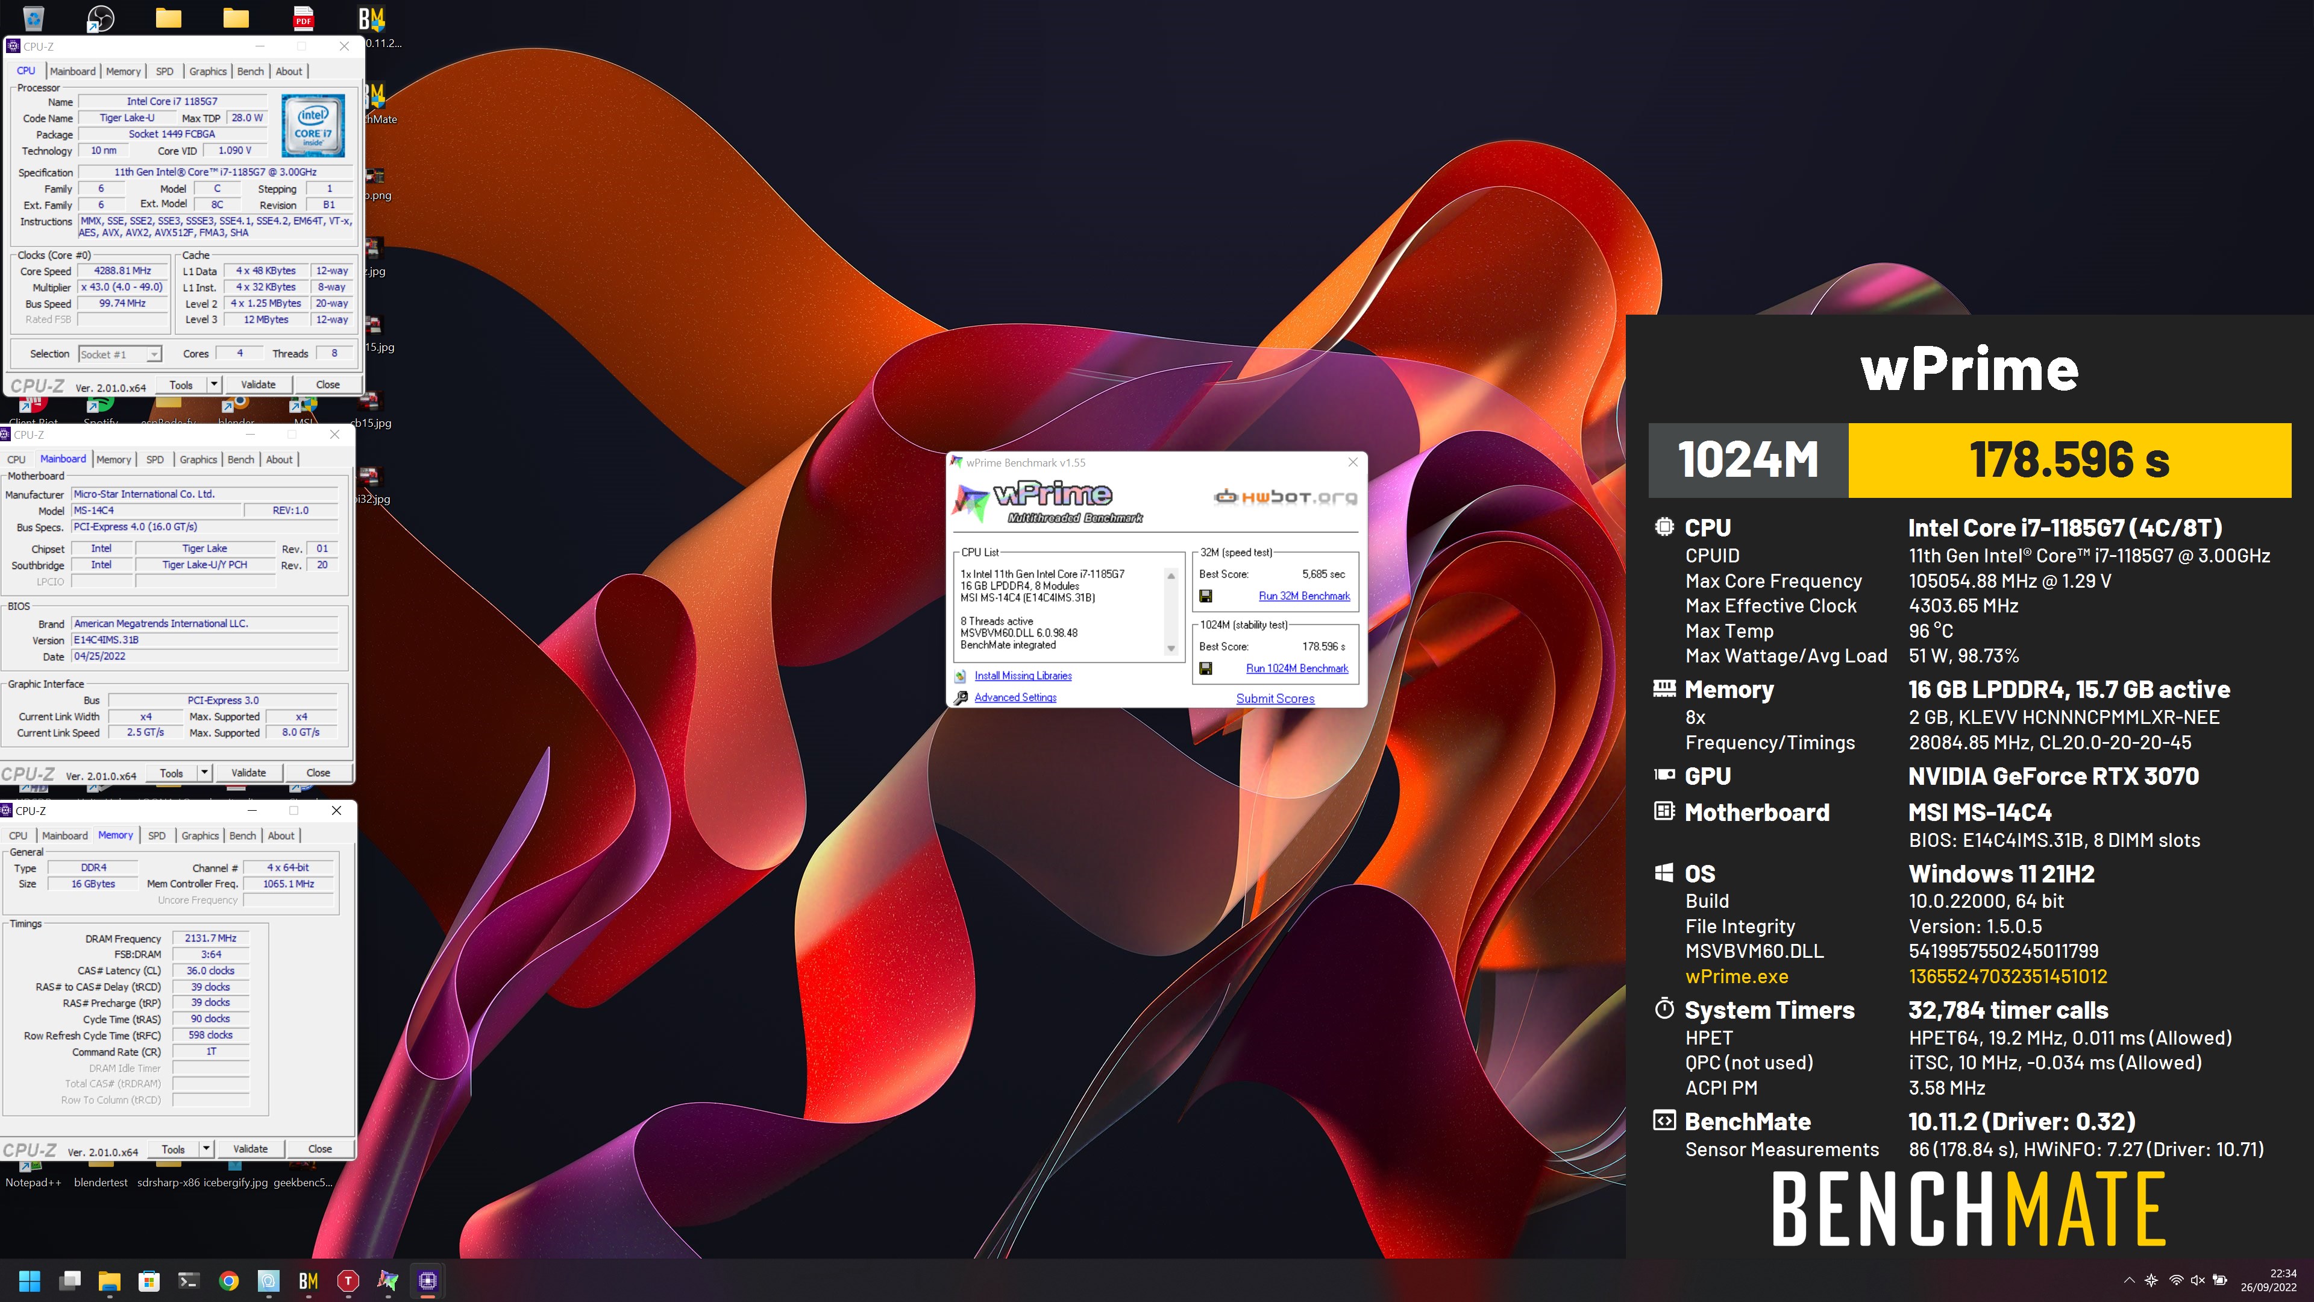Viewport: 2314px width, 1302px height.
Task: Click the wrench icon beside Advanced Settings
Action: point(961,697)
